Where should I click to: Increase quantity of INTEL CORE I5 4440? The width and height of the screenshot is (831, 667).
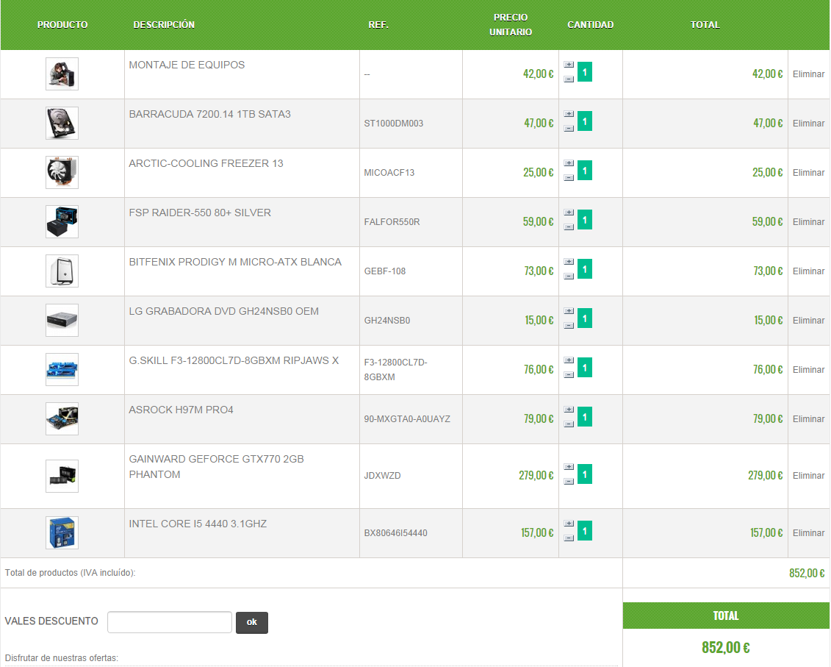[x=569, y=524]
